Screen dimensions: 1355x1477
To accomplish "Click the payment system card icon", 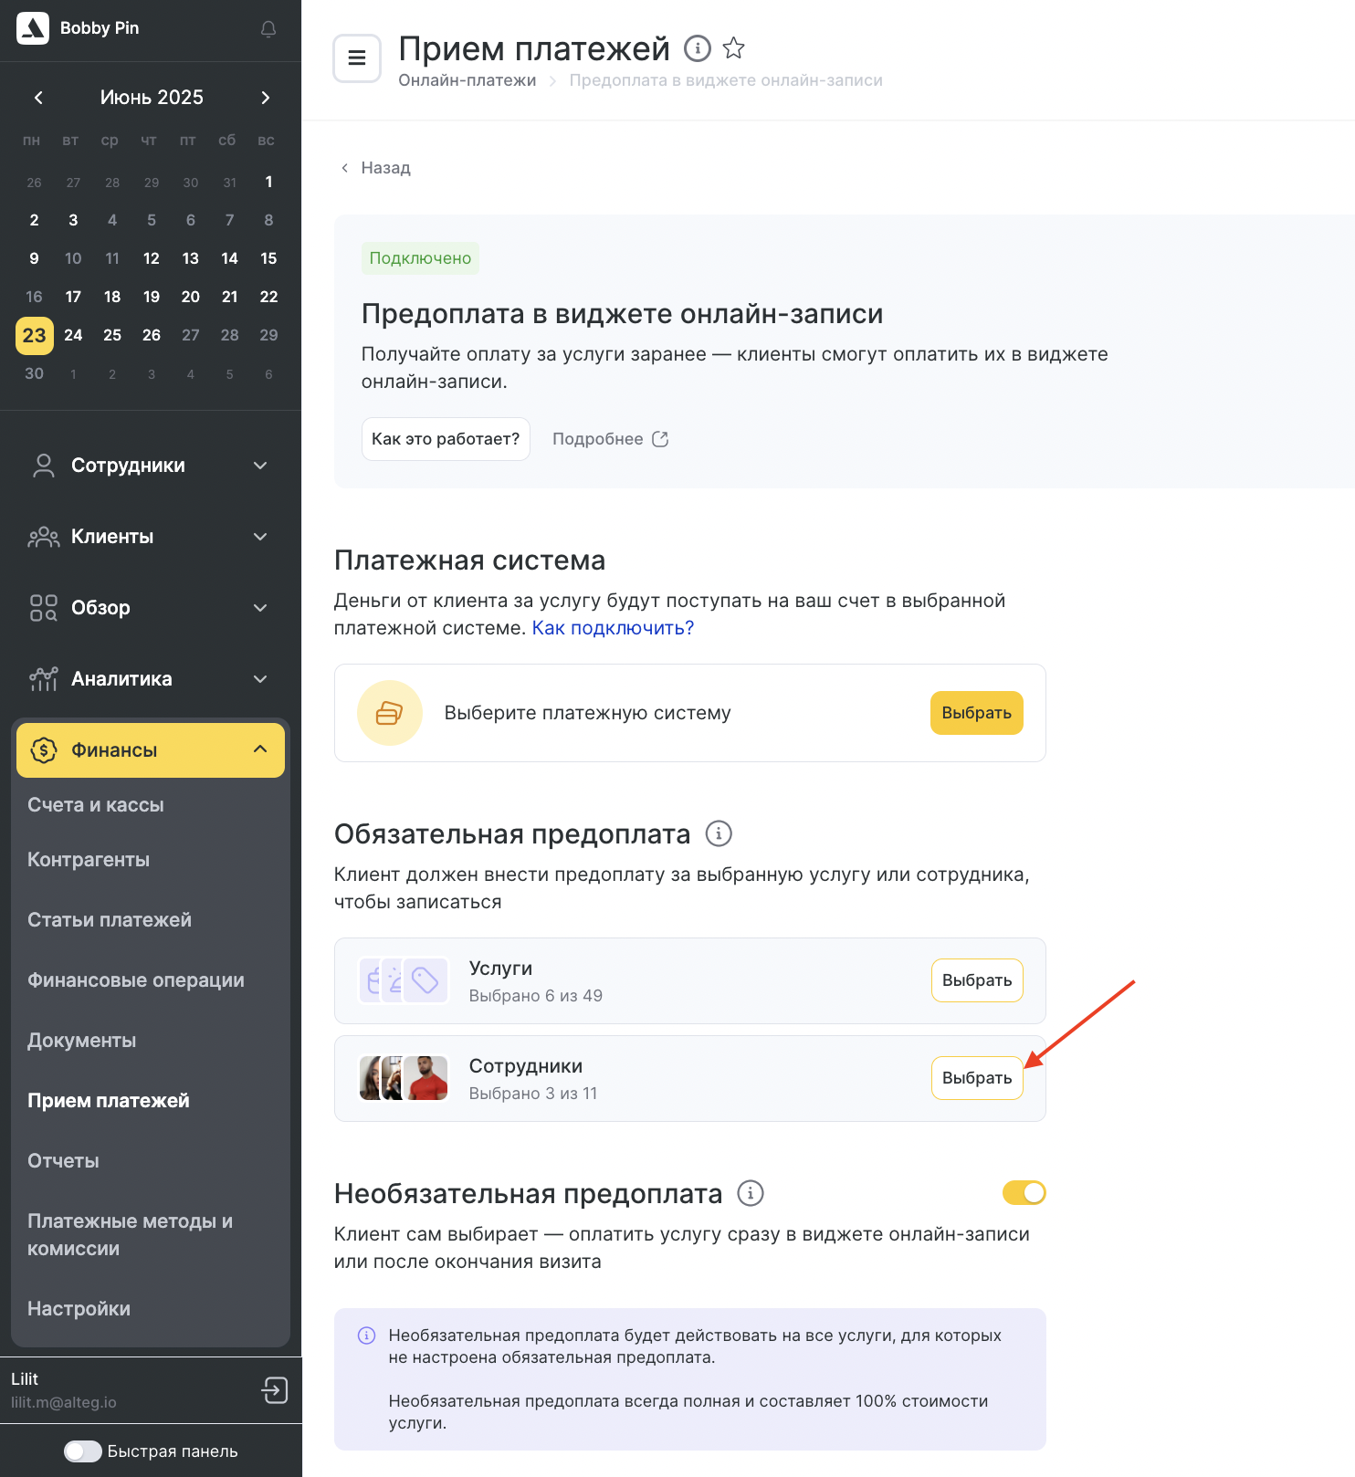I will [390, 713].
